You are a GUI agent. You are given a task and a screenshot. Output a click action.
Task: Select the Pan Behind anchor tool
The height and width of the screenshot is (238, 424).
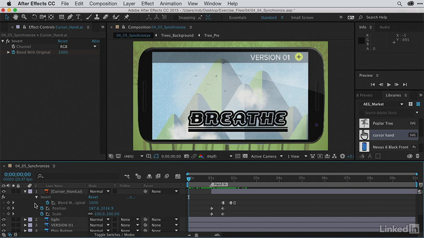tap(51, 17)
